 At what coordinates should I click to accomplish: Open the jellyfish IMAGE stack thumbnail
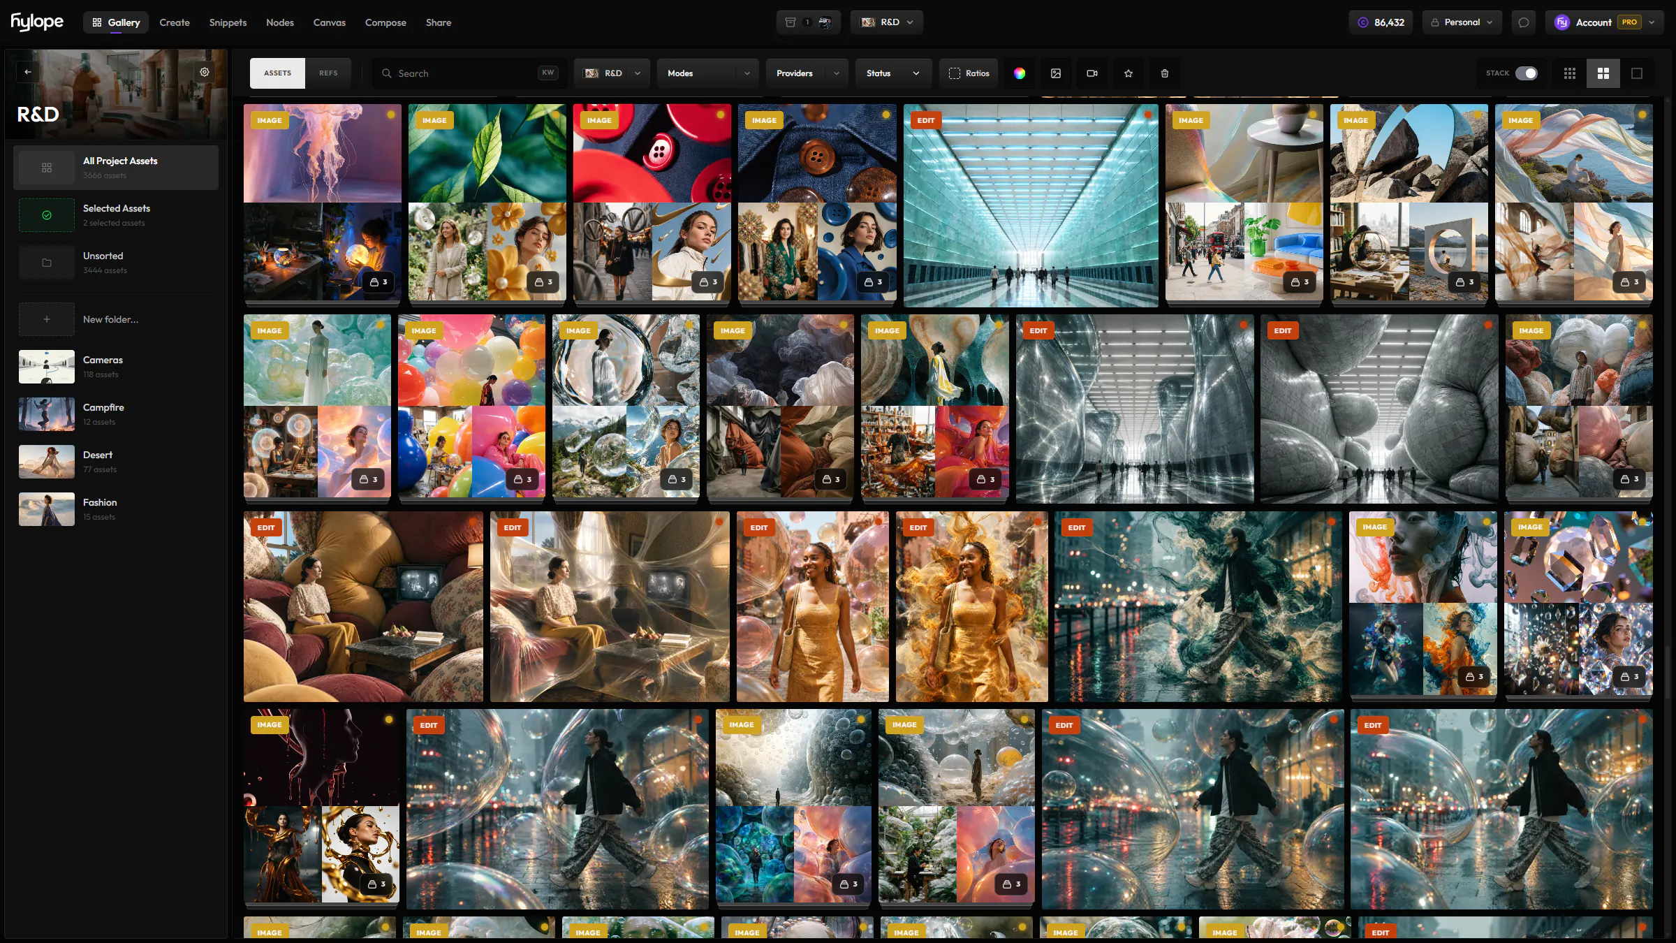323,203
